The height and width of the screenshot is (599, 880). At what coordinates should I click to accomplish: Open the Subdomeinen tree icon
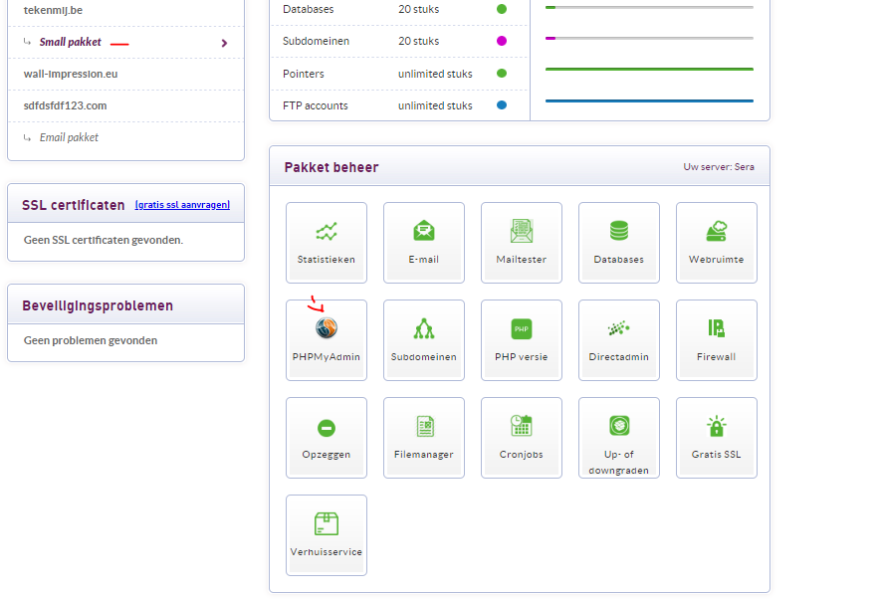[424, 329]
